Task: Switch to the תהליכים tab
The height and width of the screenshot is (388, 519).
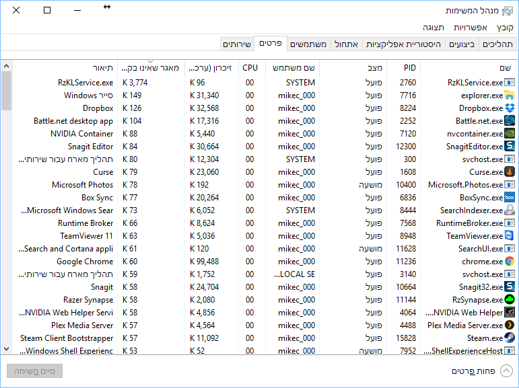Action: (497, 44)
